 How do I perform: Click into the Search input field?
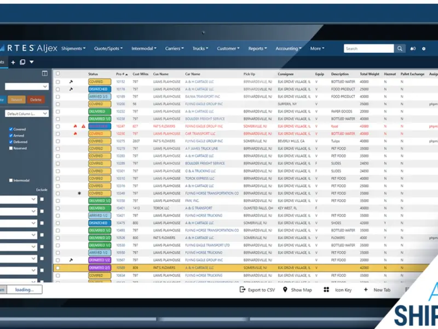point(368,49)
